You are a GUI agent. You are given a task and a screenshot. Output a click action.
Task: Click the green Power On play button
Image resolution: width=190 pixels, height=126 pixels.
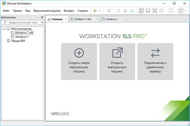95,11
